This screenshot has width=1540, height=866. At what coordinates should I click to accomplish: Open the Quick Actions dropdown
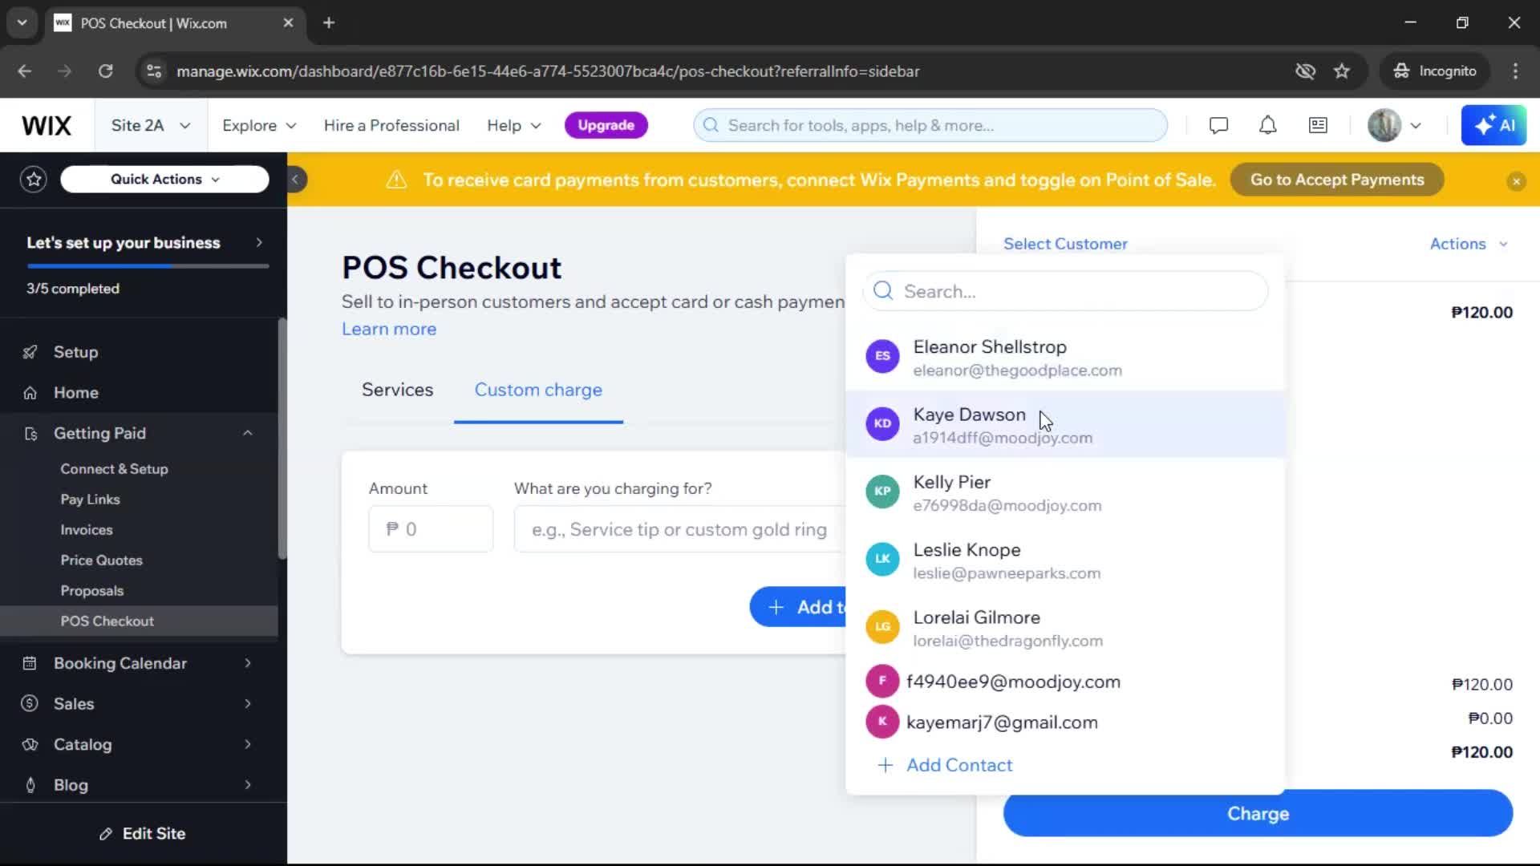point(164,180)
